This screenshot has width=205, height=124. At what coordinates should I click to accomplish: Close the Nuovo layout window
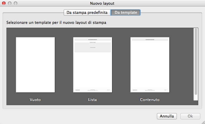(x=4, y=3)
